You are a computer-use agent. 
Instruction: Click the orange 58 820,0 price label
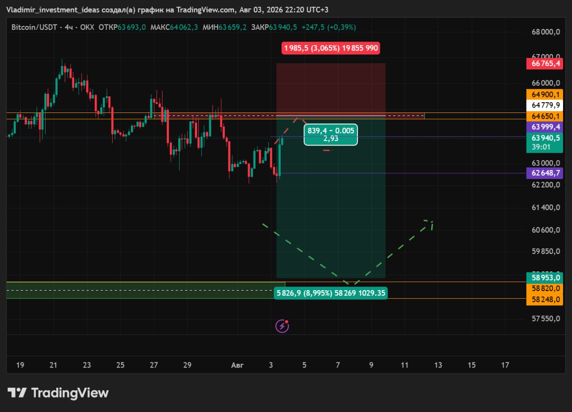[545, 289]
